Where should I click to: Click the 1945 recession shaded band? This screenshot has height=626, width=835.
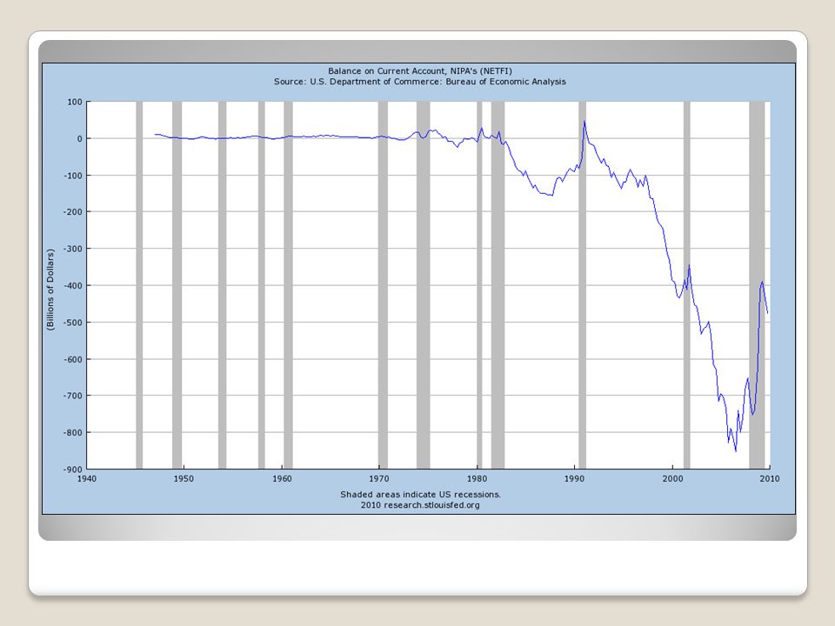tap(139, 285)
